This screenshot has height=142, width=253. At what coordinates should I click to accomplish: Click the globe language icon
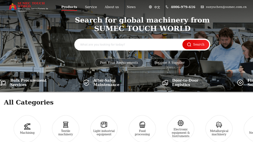151,7
